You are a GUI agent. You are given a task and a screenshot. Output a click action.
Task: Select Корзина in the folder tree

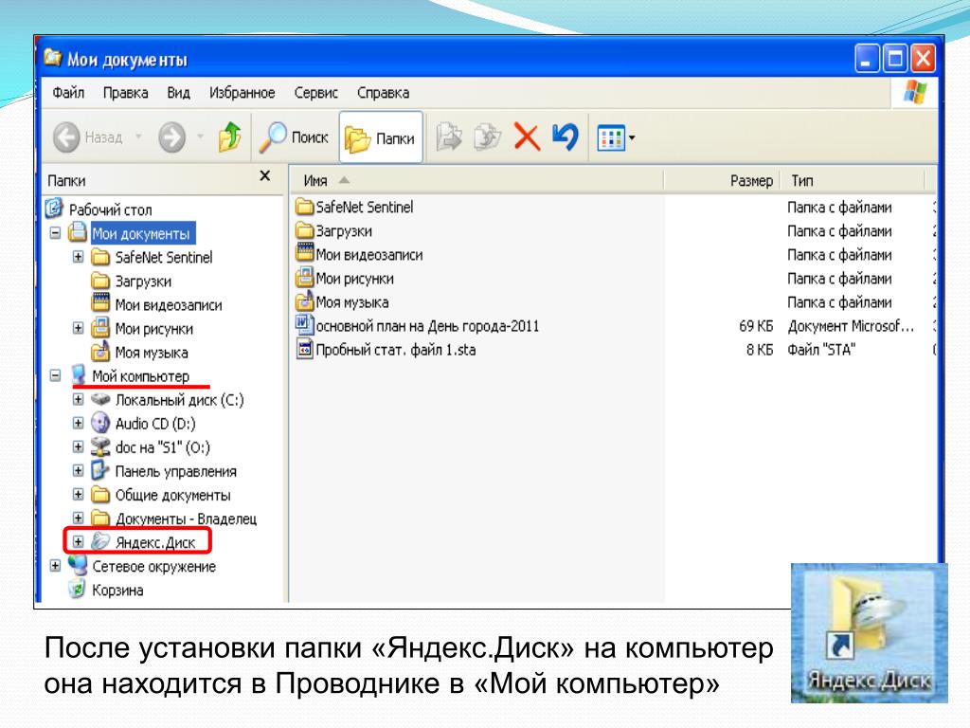click(x=117, y=591)
